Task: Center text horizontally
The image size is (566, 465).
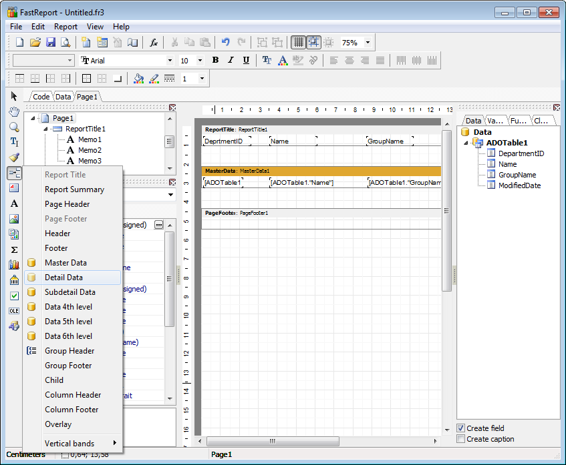Action: 349,60
